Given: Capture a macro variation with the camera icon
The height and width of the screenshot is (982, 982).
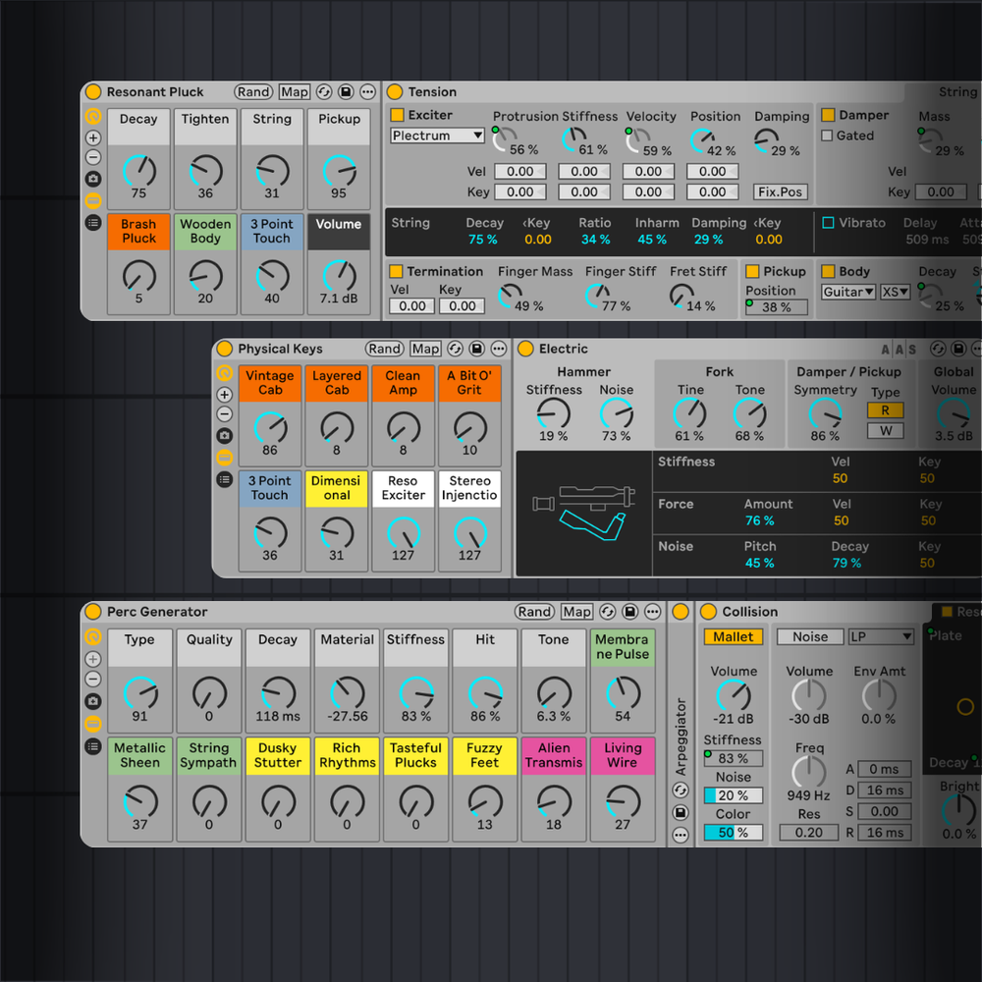Looking at the screenshot, I should (93, 180).
